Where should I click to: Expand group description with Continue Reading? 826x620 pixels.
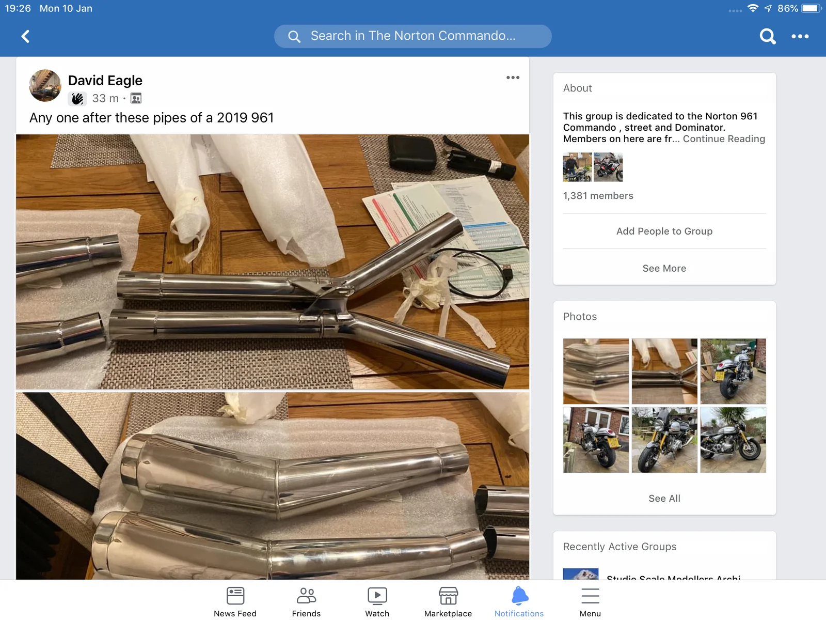724,138
